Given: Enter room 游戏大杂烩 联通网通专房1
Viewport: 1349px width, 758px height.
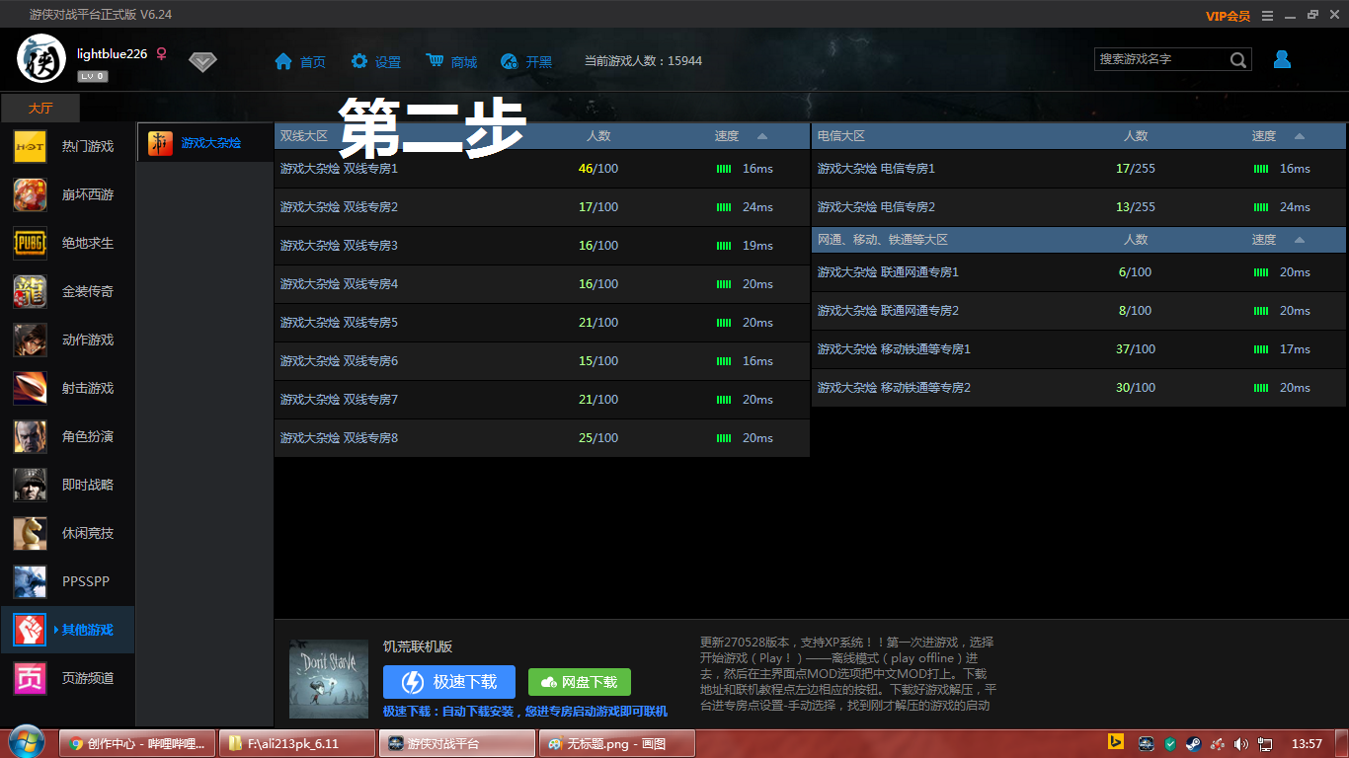Looking at the screenshot, I should click(1079, 272).
